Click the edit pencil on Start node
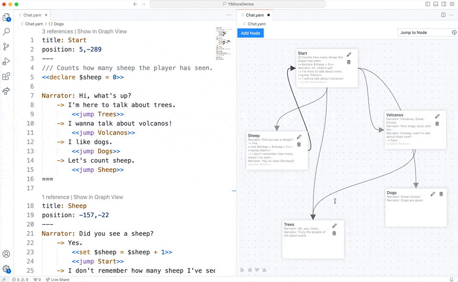 349,55
